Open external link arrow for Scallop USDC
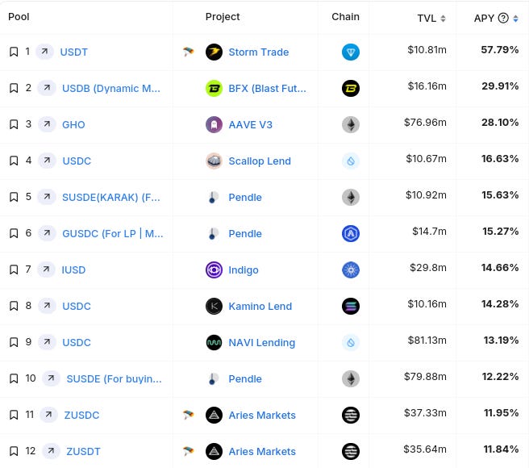This screenshot has height=468, width=529. 47,161
